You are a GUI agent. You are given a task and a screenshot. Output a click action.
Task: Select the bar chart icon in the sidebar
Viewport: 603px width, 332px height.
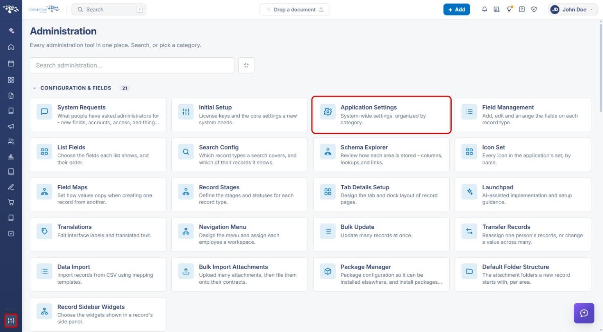pos(11,157)
